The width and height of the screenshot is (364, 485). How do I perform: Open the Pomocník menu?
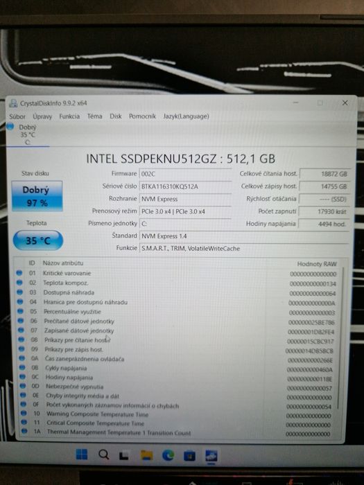(x=142, y=116)
